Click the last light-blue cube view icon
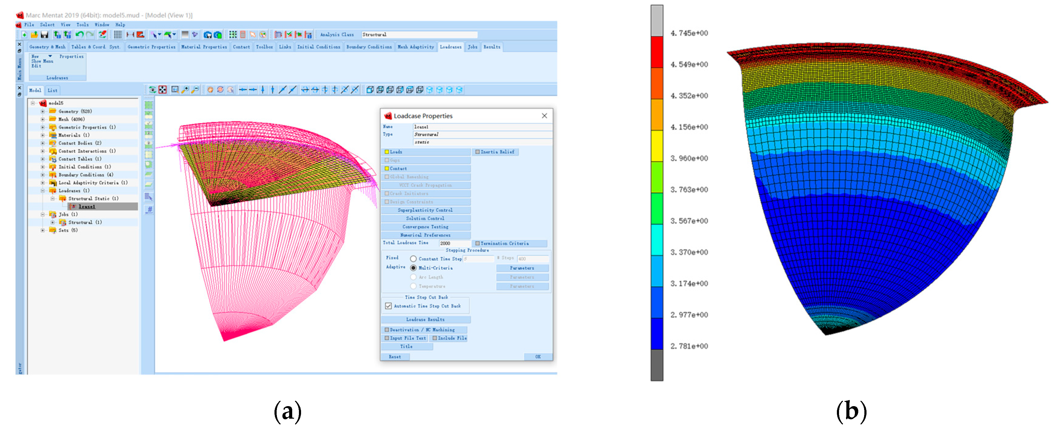1061x433 pixels. 459,90
